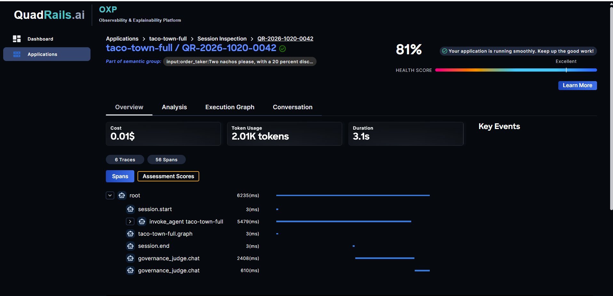The image size is (613, 296).
Task: Open the Execution Graph tab
Action: (x=230, y=107)
